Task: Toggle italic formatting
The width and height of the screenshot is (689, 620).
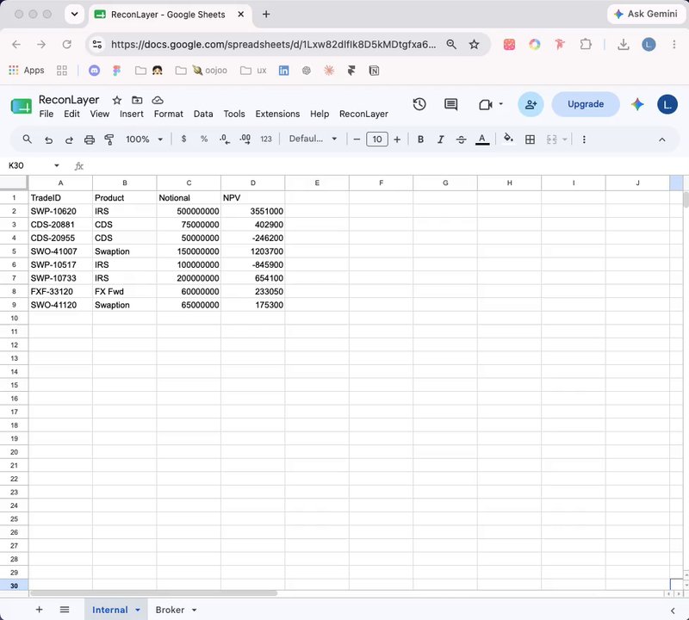Action: click(440, 139)
